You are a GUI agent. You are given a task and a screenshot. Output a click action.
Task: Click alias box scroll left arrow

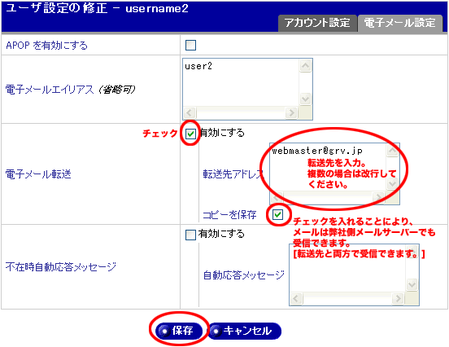tap(190, 113)
